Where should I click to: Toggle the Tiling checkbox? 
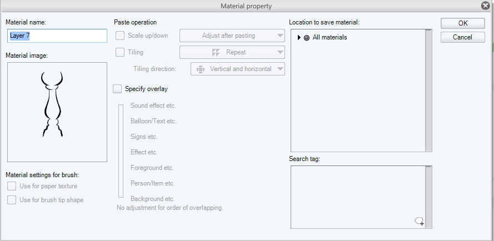[120, 52]
